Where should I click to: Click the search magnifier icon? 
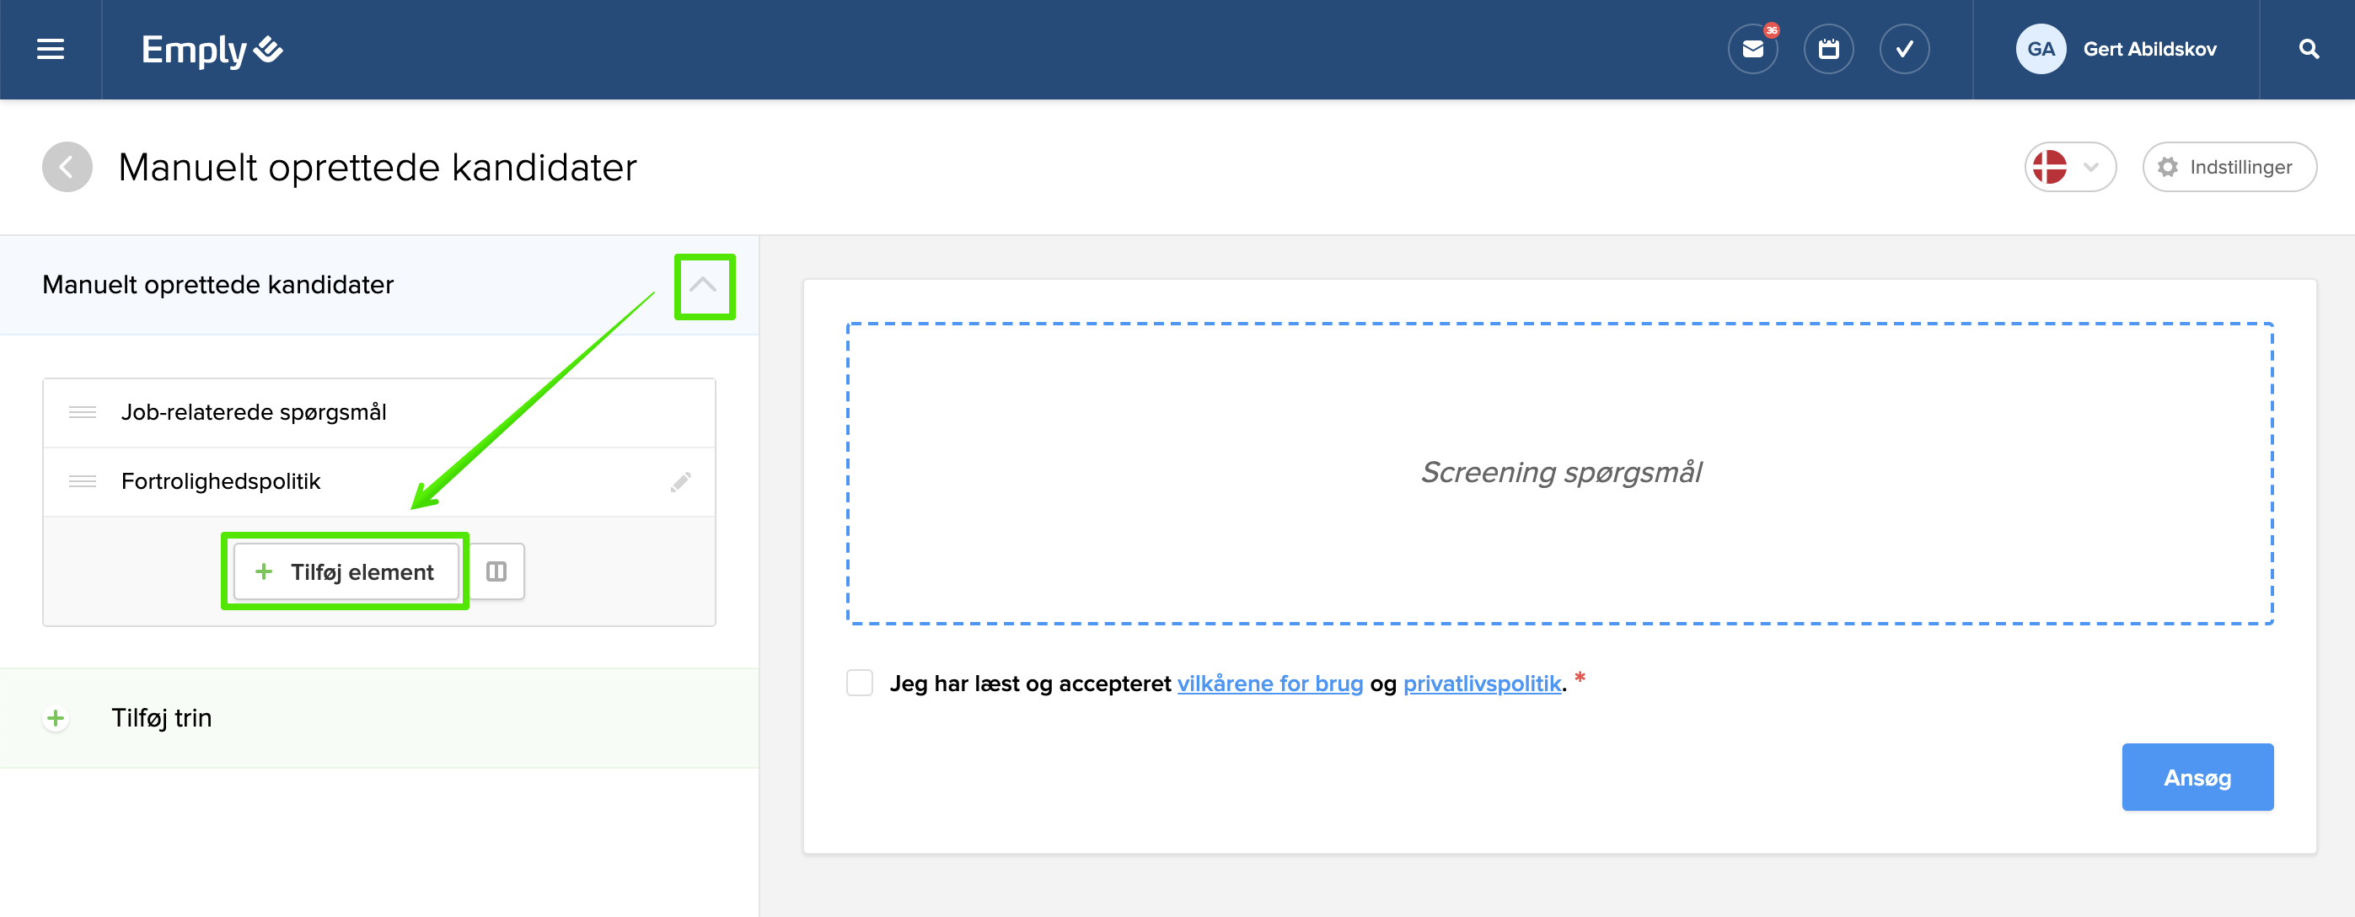(2308, 50)
